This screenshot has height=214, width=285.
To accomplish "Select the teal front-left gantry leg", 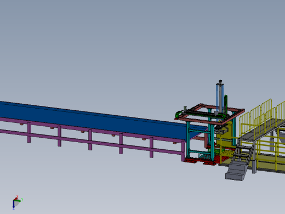I will coord(188,140).
